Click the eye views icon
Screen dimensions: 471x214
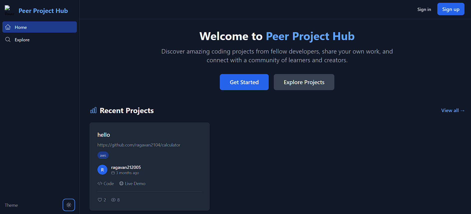(x=113, y=200)
